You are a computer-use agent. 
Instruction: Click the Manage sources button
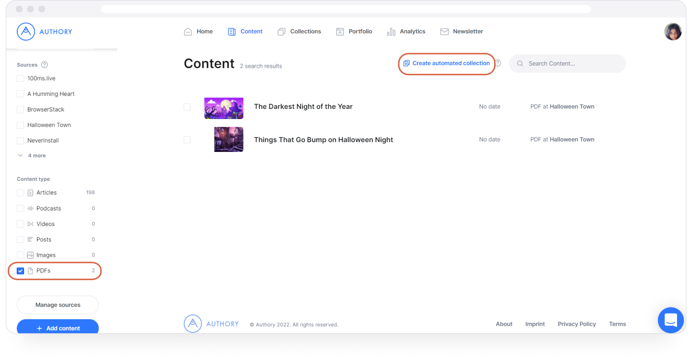(x=58, y=305)
